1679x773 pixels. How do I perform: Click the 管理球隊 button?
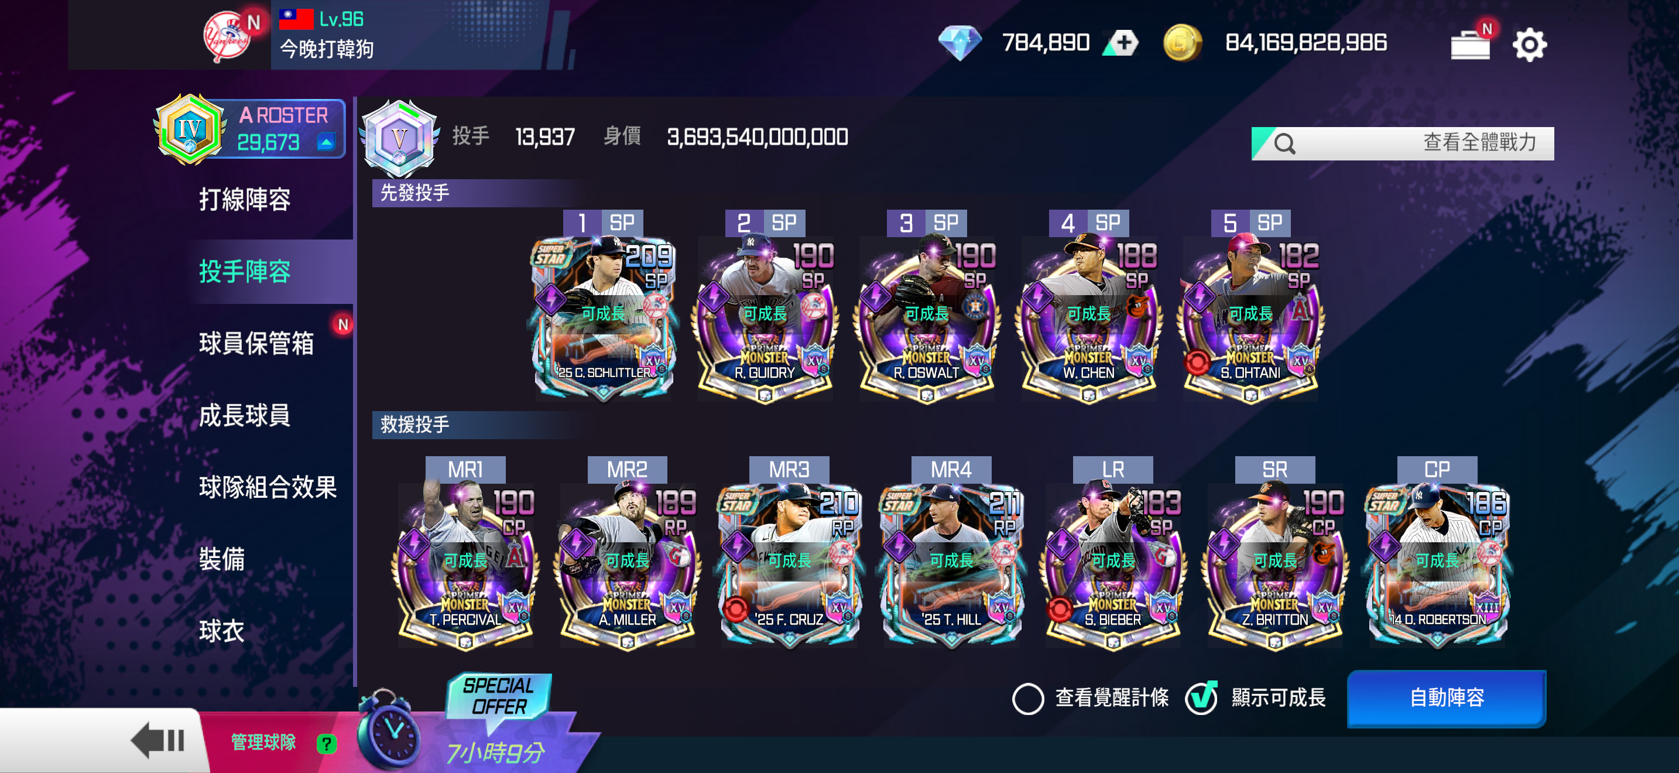(x=263, y=743)
